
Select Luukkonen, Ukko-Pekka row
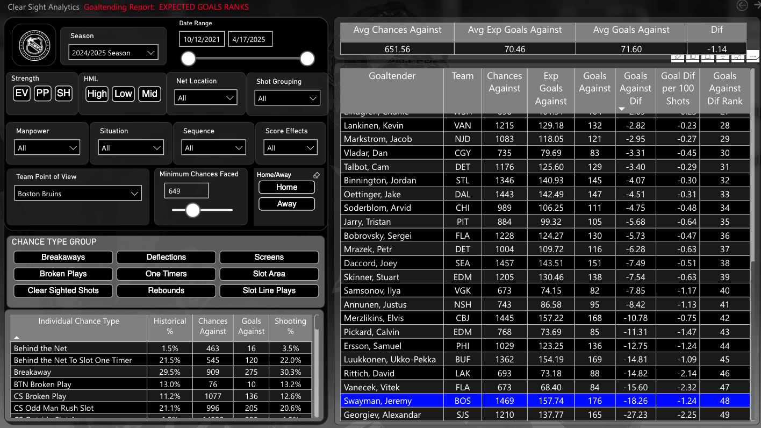click(545, 359)
